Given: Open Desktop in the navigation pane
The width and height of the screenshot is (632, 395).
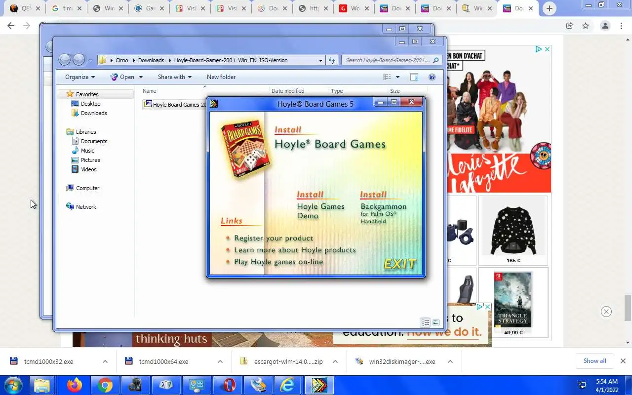Looking at the screenshot, I should point(90,104).
